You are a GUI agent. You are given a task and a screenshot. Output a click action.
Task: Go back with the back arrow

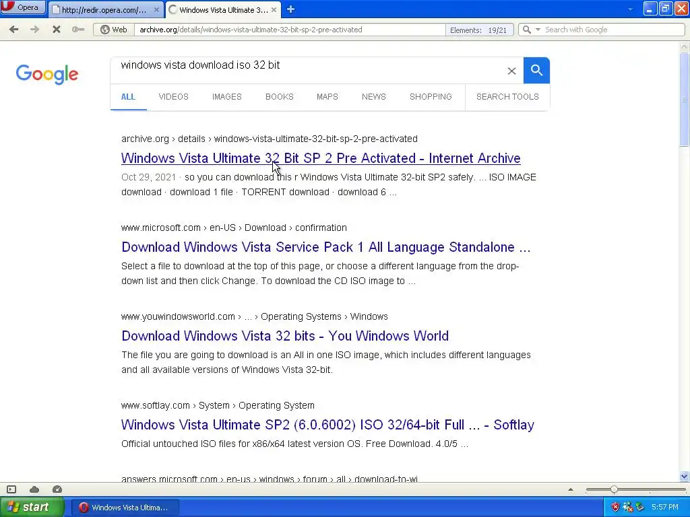click(x=14, y=30)
